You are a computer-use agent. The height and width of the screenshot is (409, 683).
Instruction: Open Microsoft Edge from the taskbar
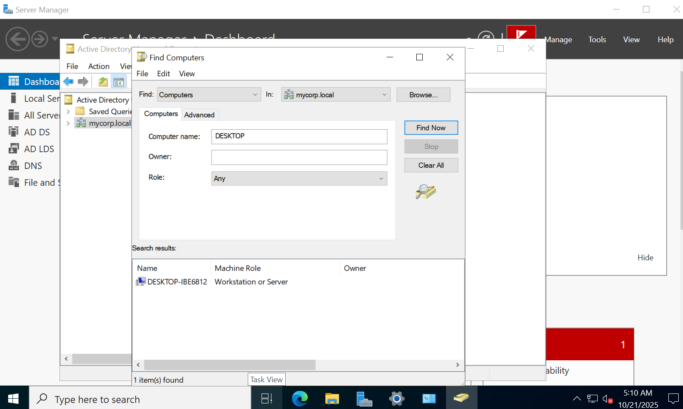[299, 399]
